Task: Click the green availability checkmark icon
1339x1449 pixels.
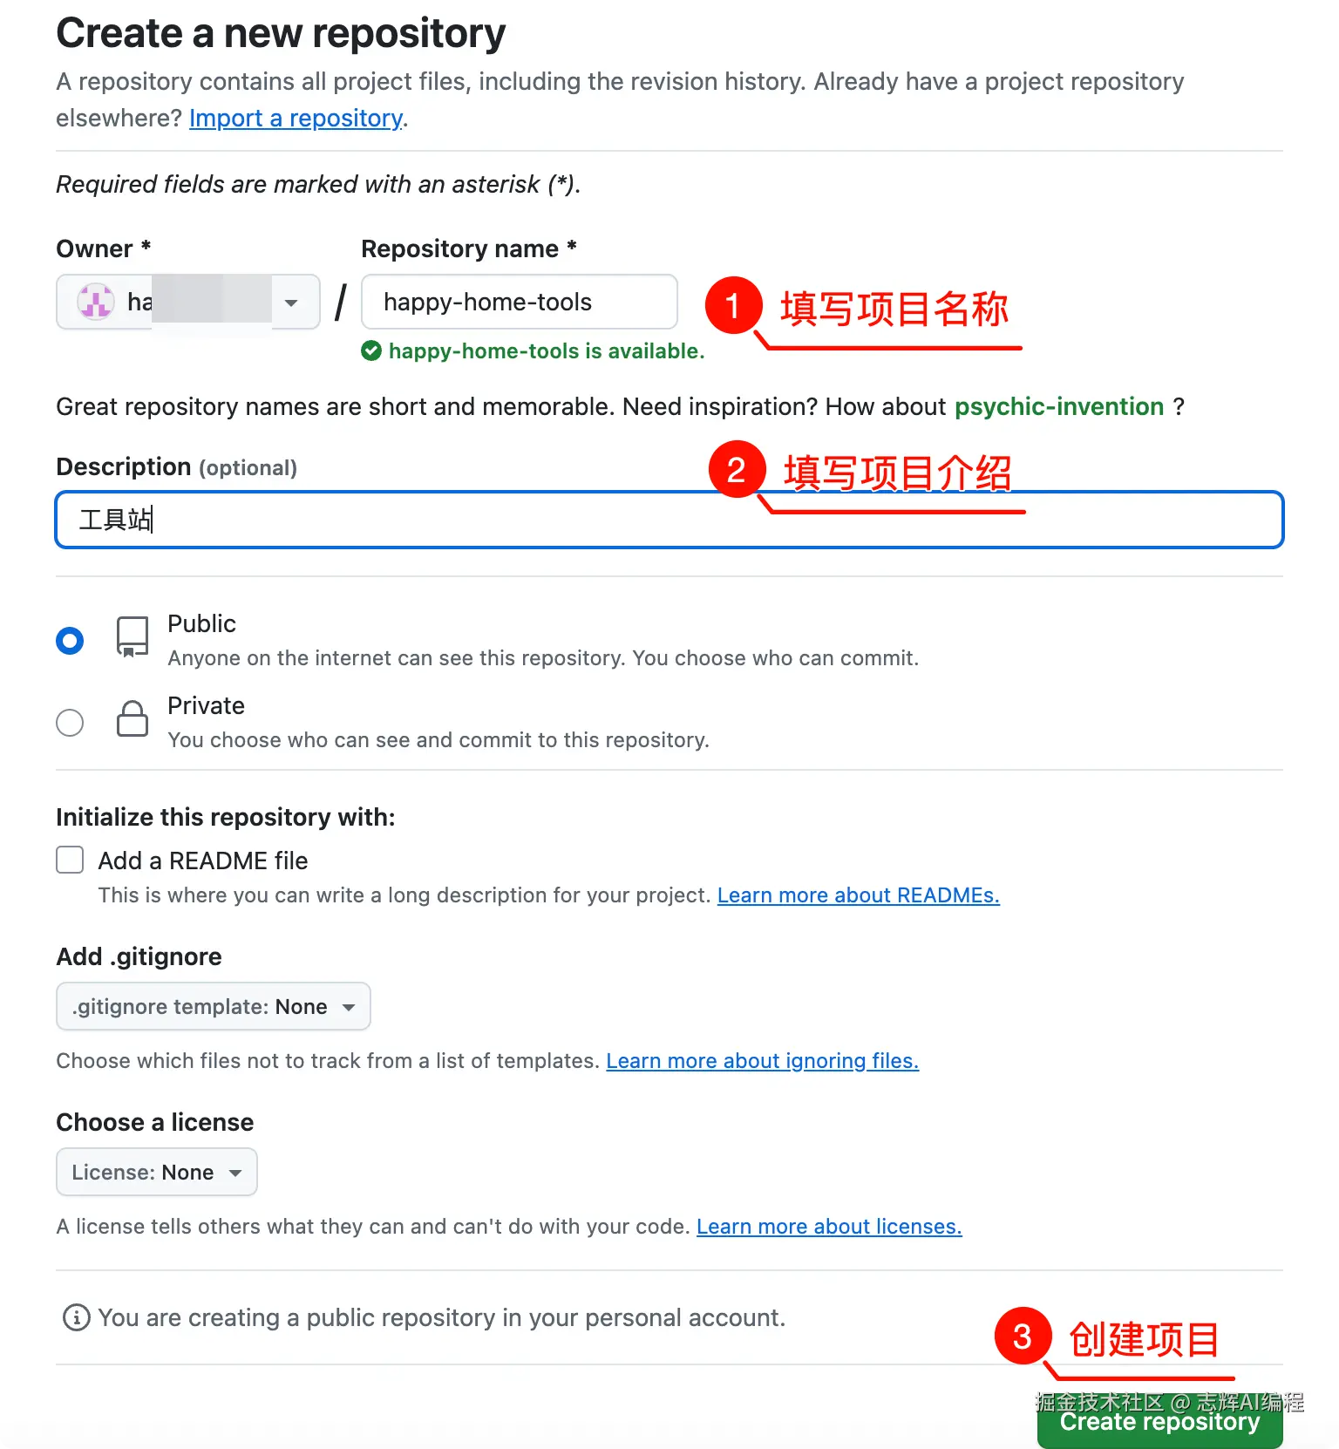Action: (x=371, y=351)
